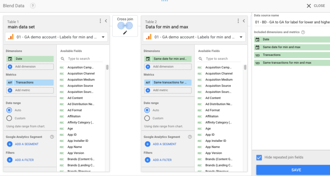
Task: Open the Blend Data help icon
Action: [x=33, y=6]
